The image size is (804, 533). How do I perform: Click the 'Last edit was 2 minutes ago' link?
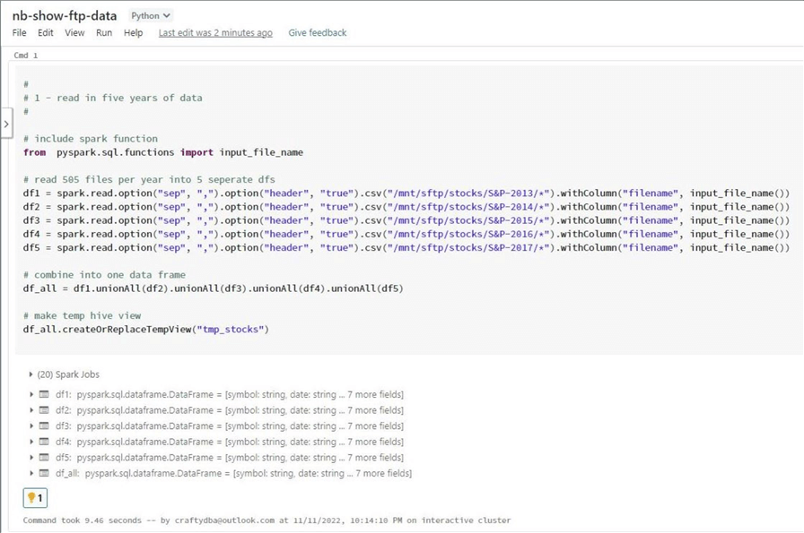click(x=215, y=33)
